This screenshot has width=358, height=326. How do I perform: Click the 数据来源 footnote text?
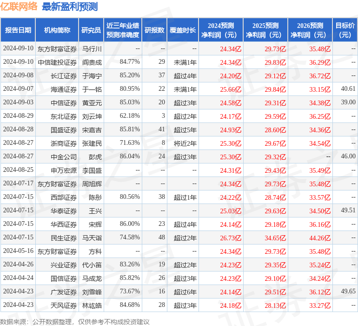tap(75, 322)
